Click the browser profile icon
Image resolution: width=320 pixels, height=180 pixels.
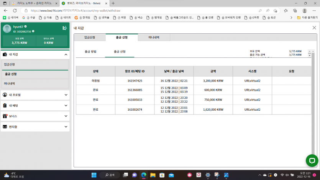coord(305,11)
